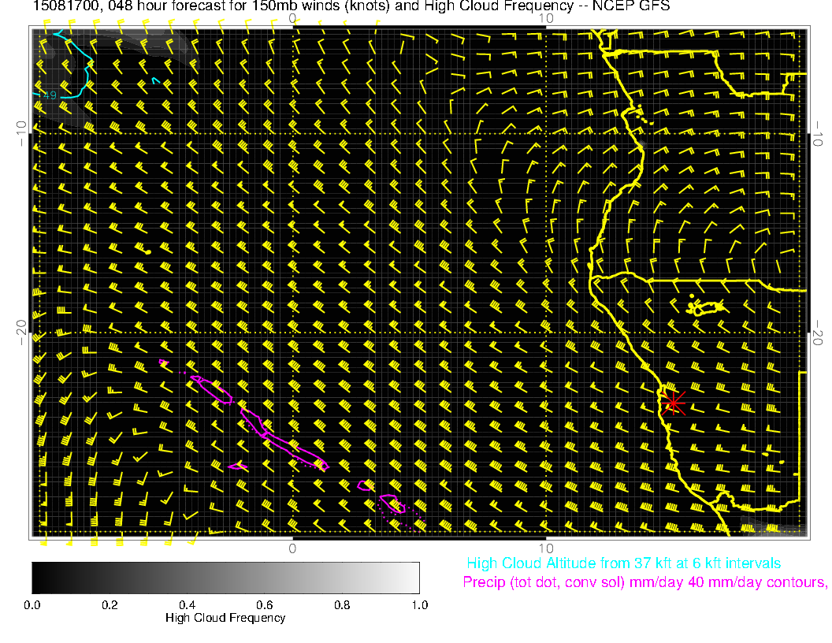
Task: Click the red star location marker
Action: tap(673, 403)
